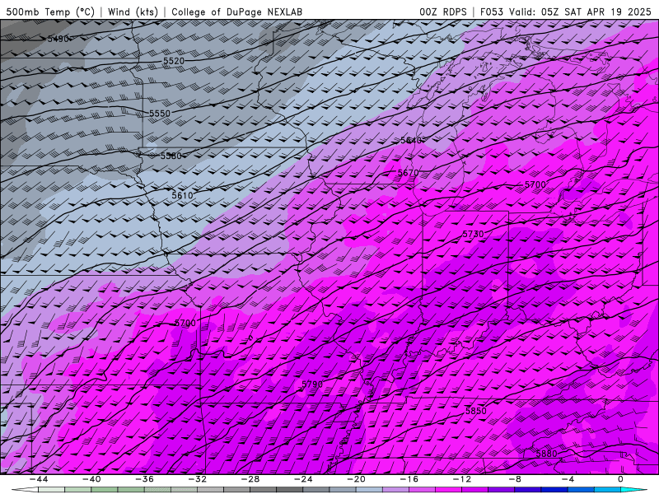Click the 5730 height contour label
Viewport: 659px width, 494px height.
click(473, 234)
